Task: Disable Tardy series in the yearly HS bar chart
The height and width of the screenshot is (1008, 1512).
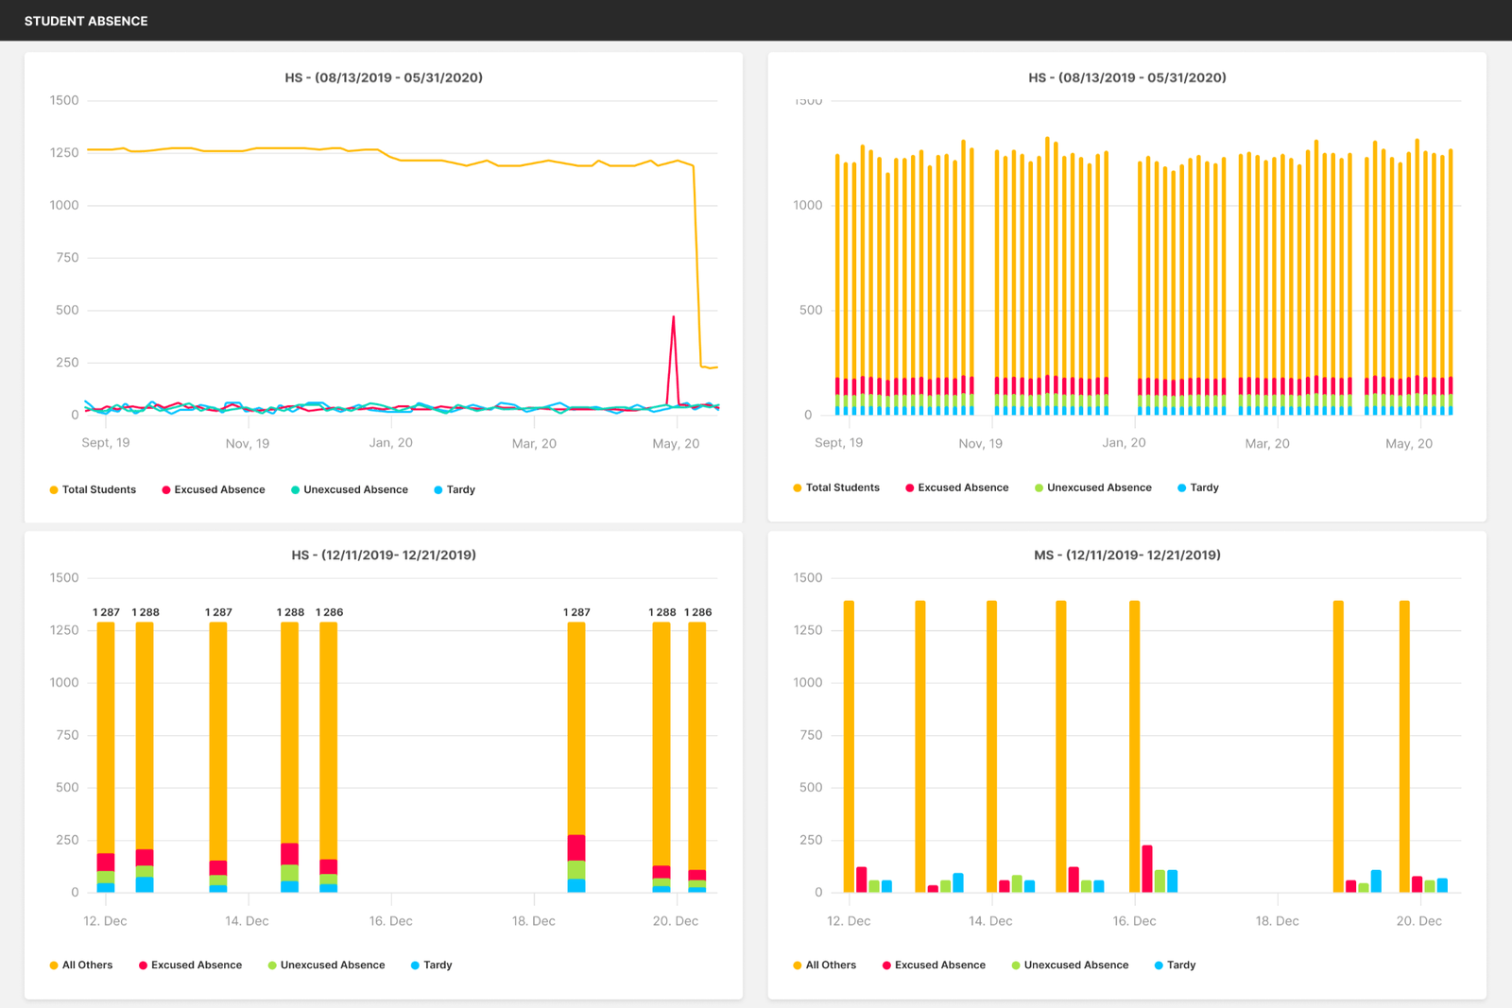Action: click(1198, 487)
